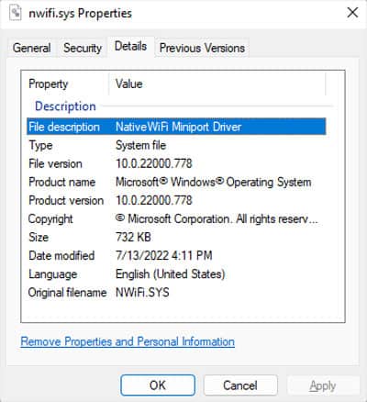This screenshot has width=367, height=402.
Task: Select the Language property label
Action: coord(52,274)
